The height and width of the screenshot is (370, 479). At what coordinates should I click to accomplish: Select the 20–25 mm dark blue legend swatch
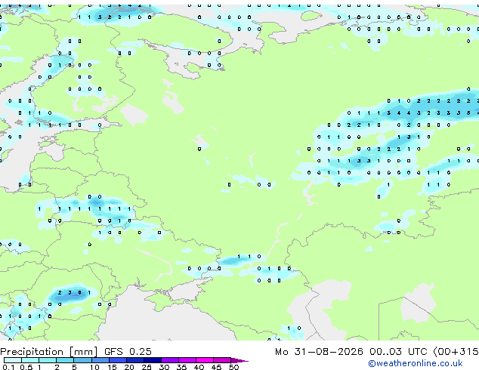pos(135,360)
